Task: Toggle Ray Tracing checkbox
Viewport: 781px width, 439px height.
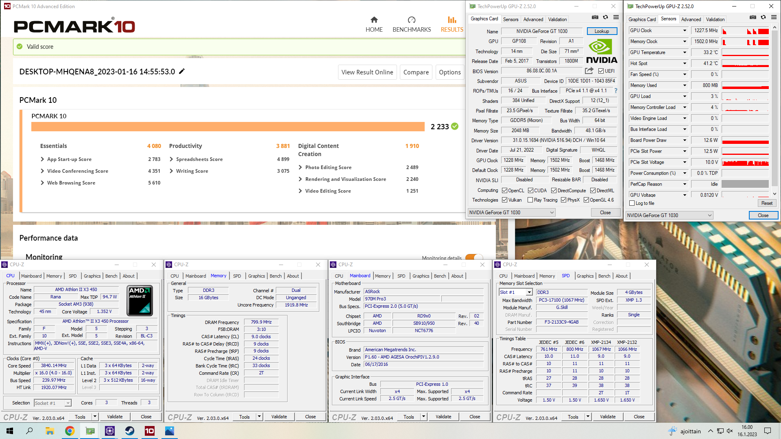Action: click(x=530, y=200)
